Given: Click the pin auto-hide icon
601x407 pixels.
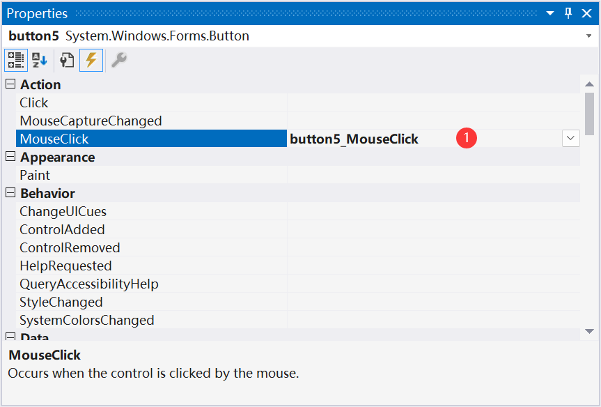Looking at the screenshot, I should pyautogui.click(x=568, y=13).
